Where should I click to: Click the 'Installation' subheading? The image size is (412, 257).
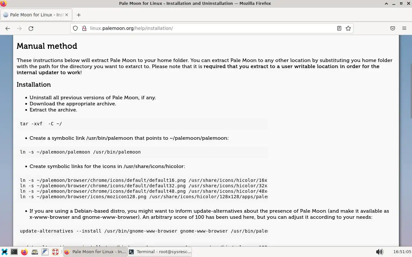pos(34,84)
